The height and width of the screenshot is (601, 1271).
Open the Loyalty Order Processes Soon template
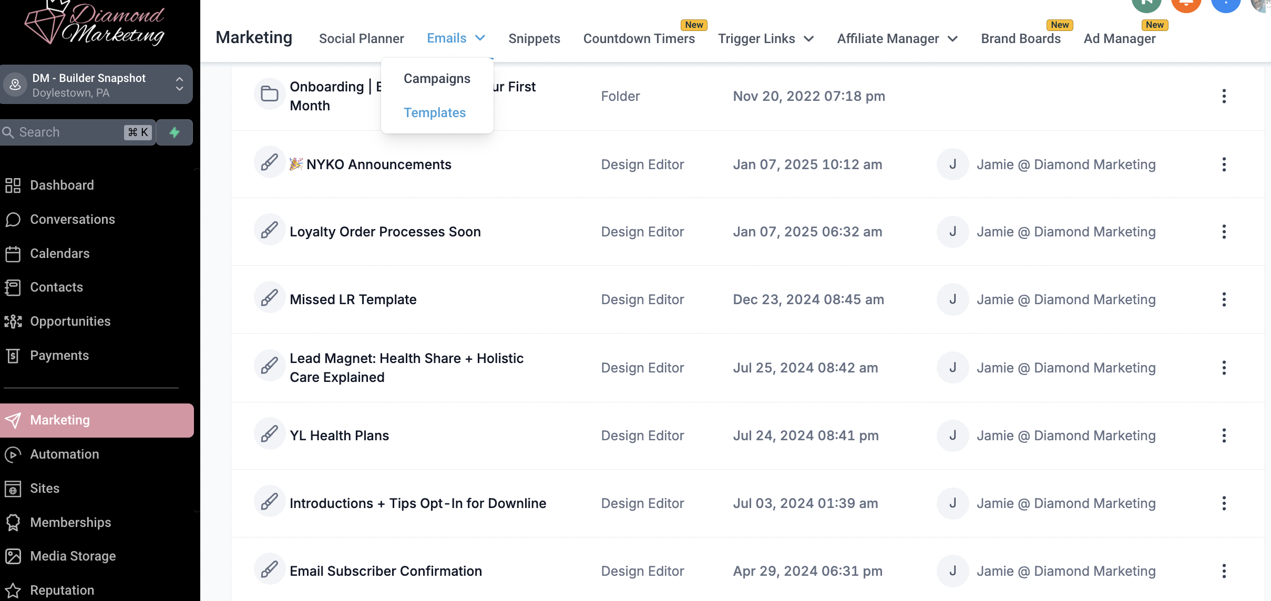coord(385,232)
